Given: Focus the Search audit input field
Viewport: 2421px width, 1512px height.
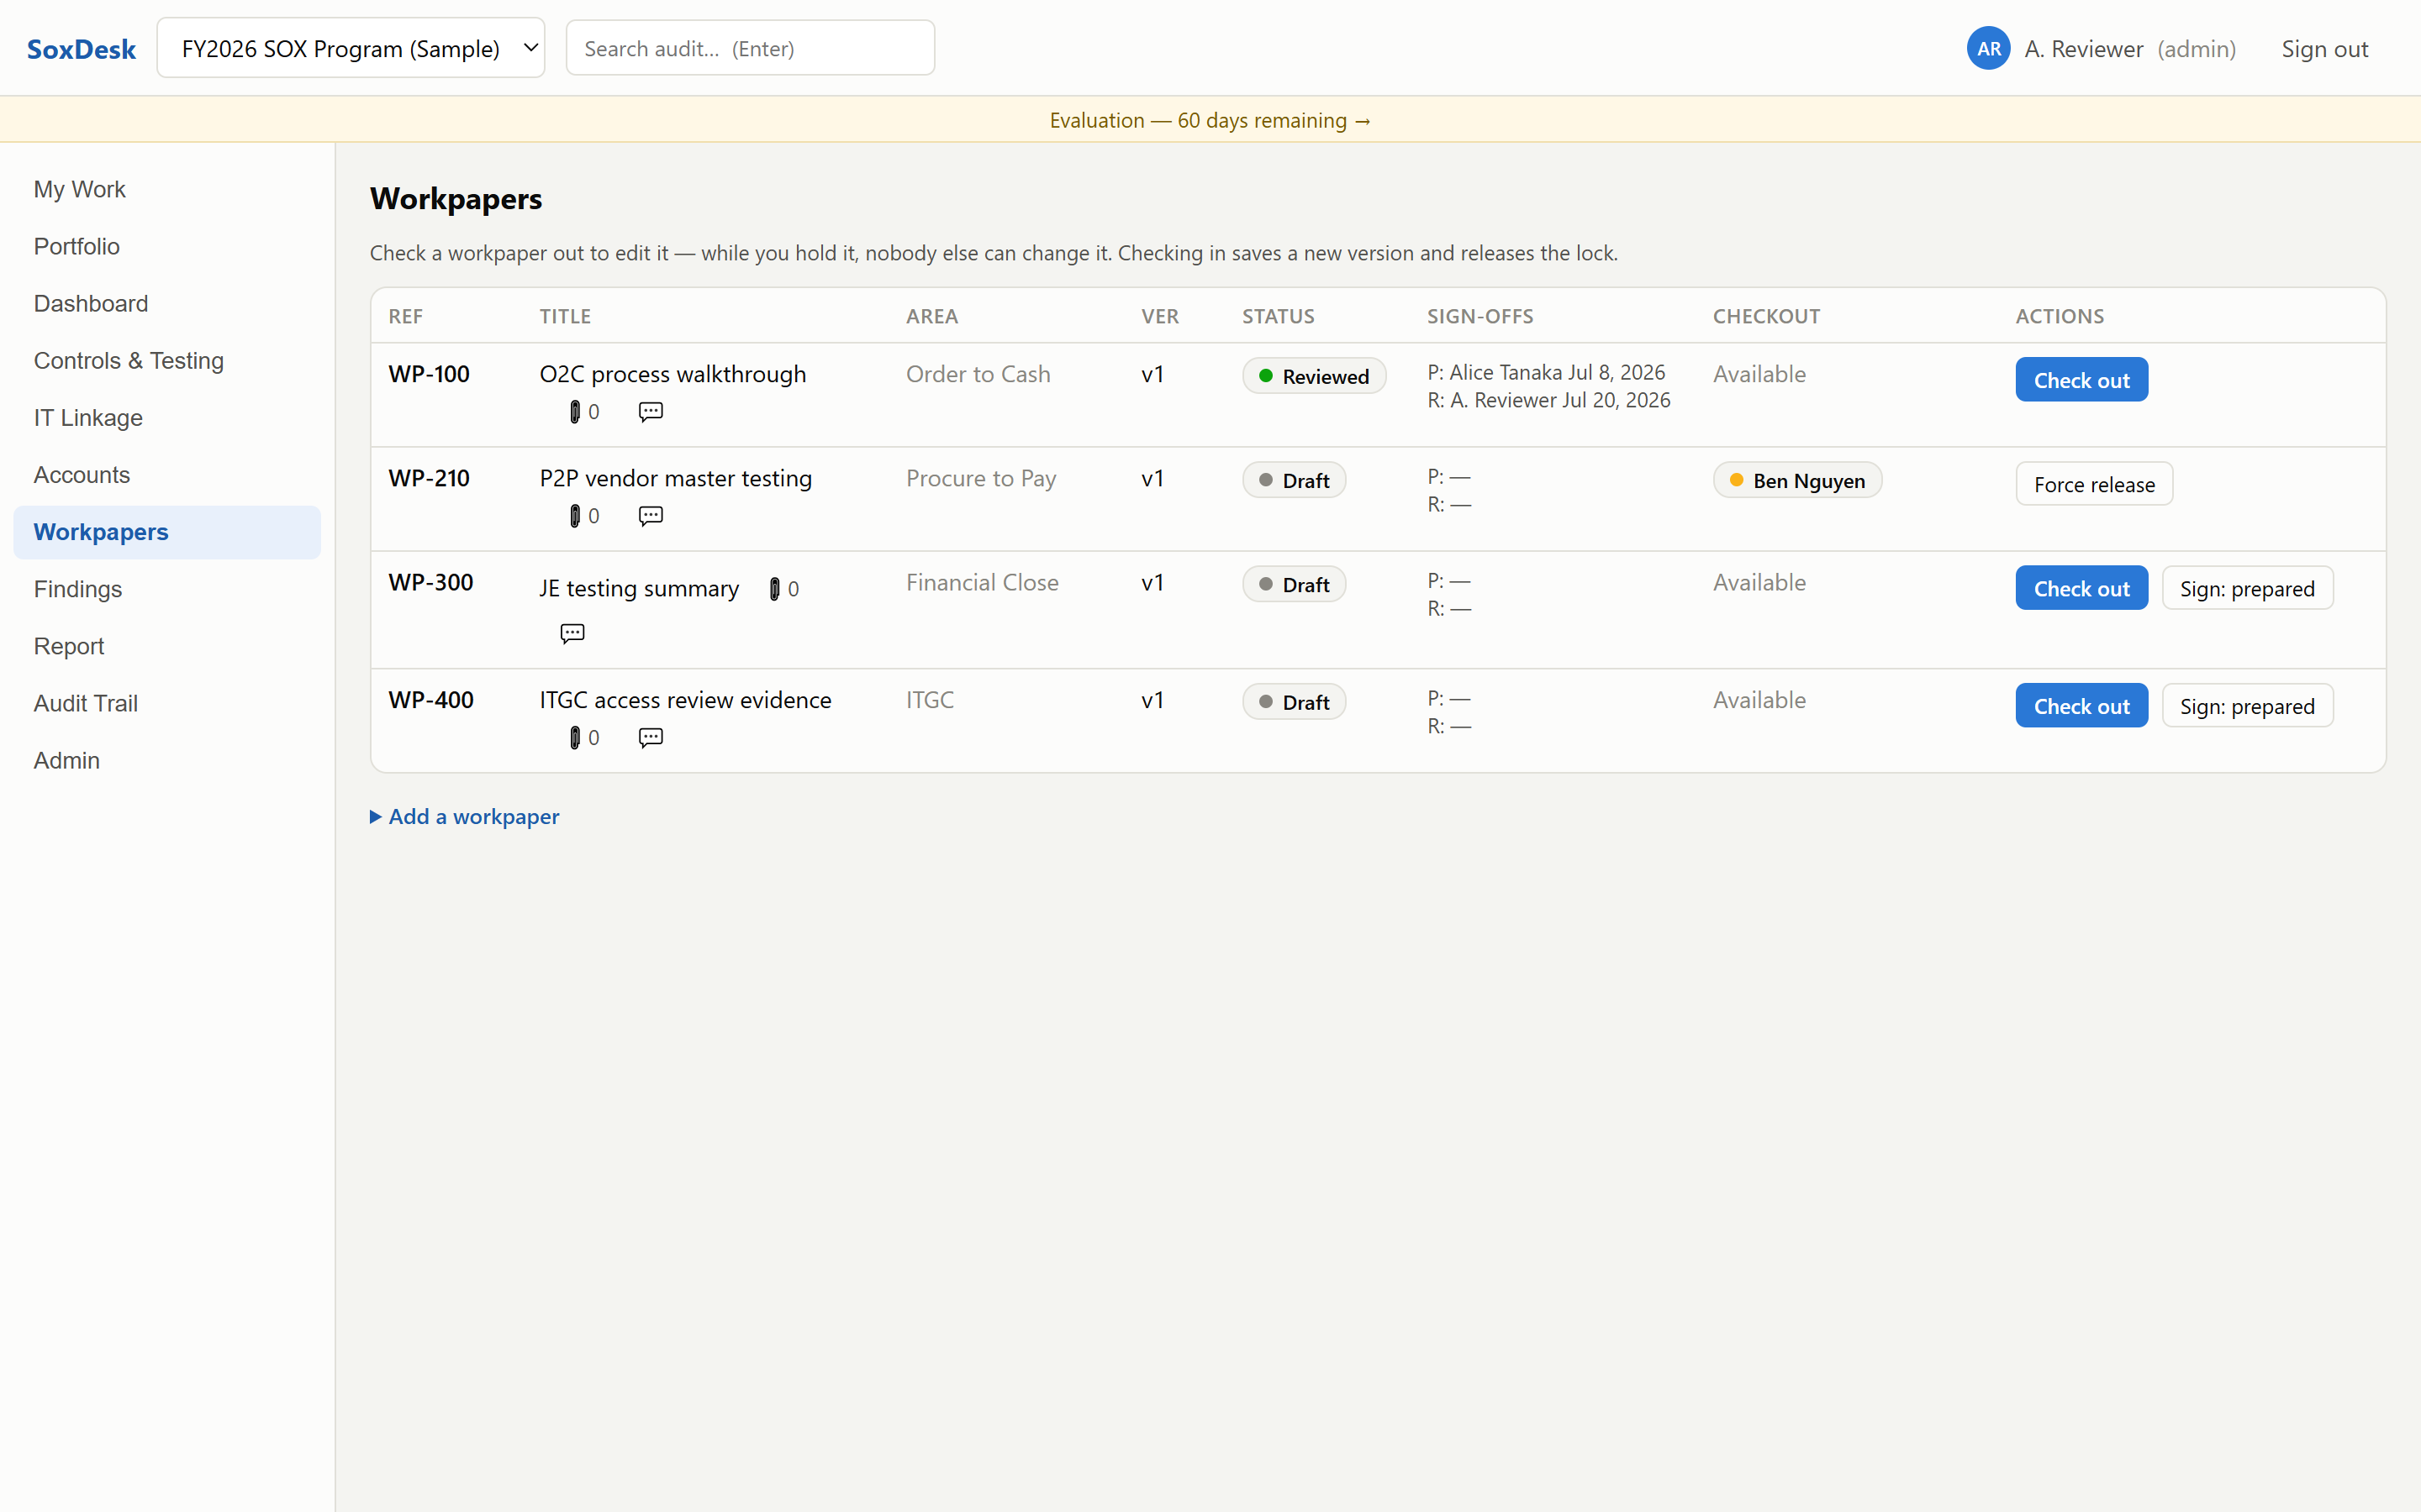Looking at the screenshot, I should pyautogui.click(x=751, y=48).
